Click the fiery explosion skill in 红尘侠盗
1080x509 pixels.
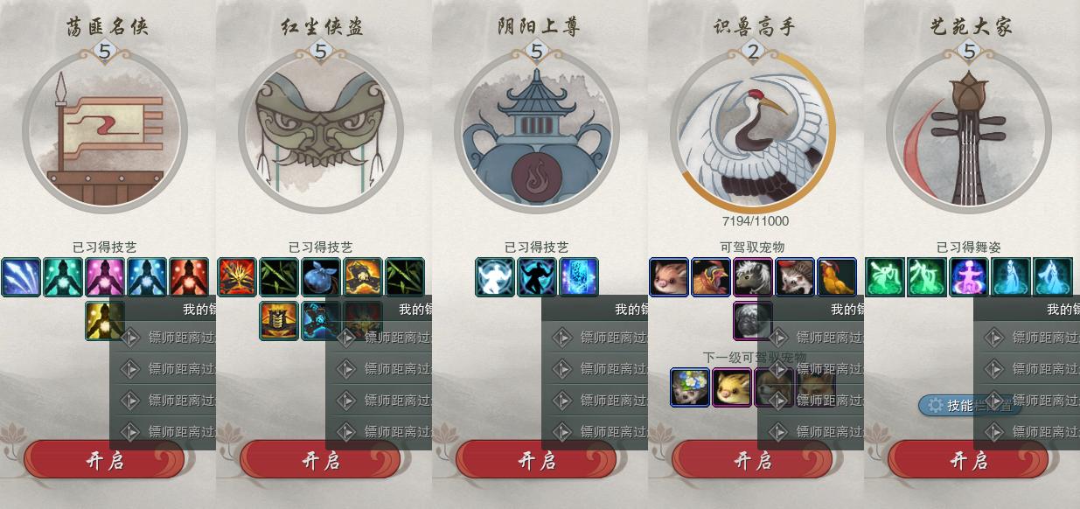[237, 277]
